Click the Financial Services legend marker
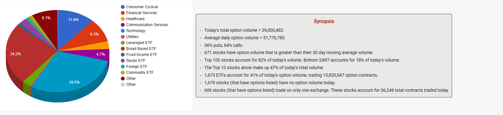The image size is (503, 115). tap(123, 13)
